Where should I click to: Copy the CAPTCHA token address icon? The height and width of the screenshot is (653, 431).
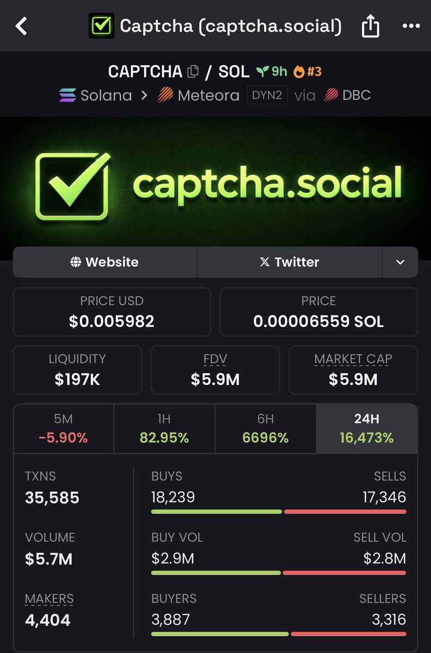pyautogui.click(x=192, y=71)
